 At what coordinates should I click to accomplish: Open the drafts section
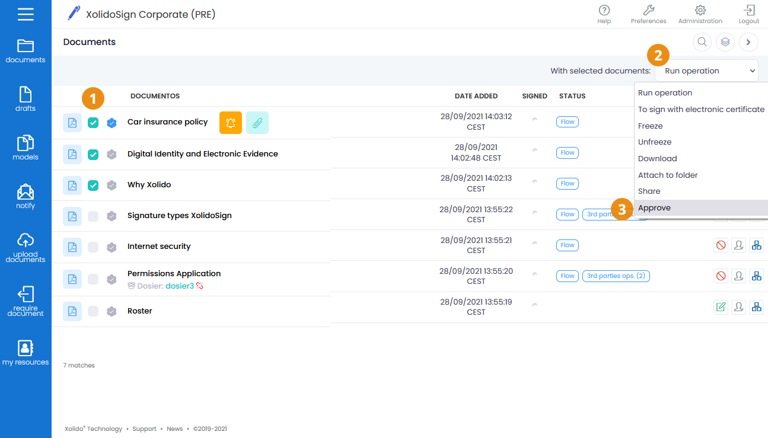click(26, 100)
